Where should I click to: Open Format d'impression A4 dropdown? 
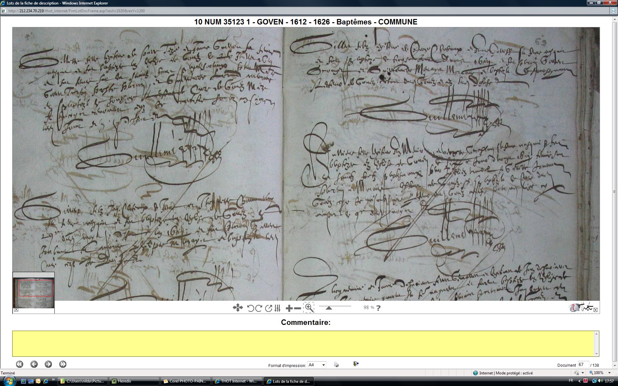click(317, 365)
